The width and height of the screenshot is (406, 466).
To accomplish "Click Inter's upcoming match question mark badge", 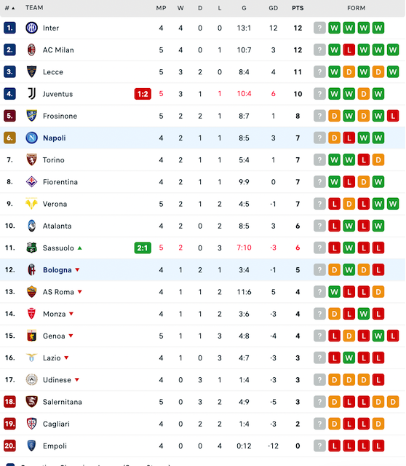I will [319, 28].
